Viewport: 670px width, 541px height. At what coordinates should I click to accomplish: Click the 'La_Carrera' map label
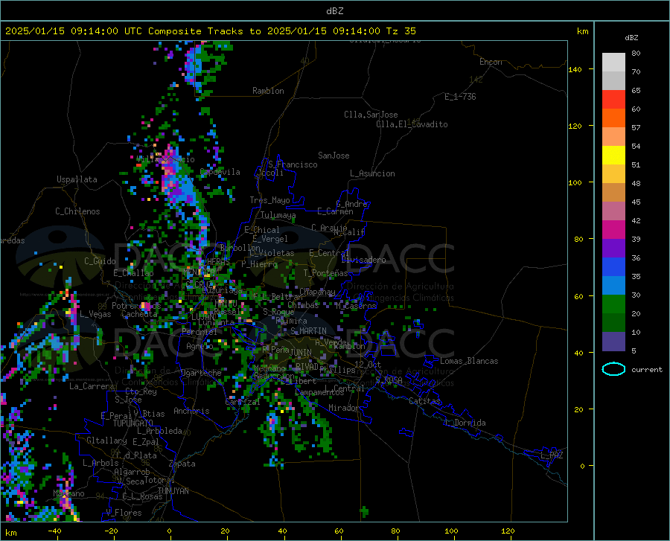coord(92,386)
